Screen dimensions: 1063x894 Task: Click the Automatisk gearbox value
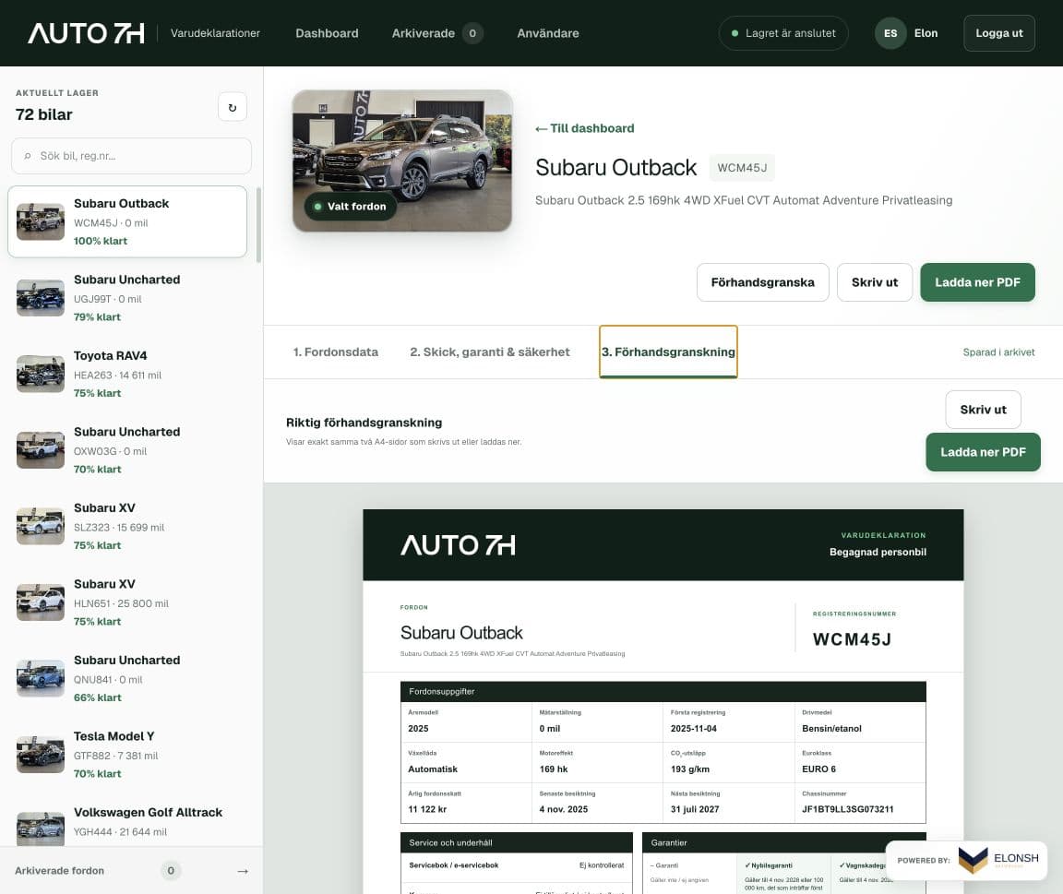[x=433, y=769]
